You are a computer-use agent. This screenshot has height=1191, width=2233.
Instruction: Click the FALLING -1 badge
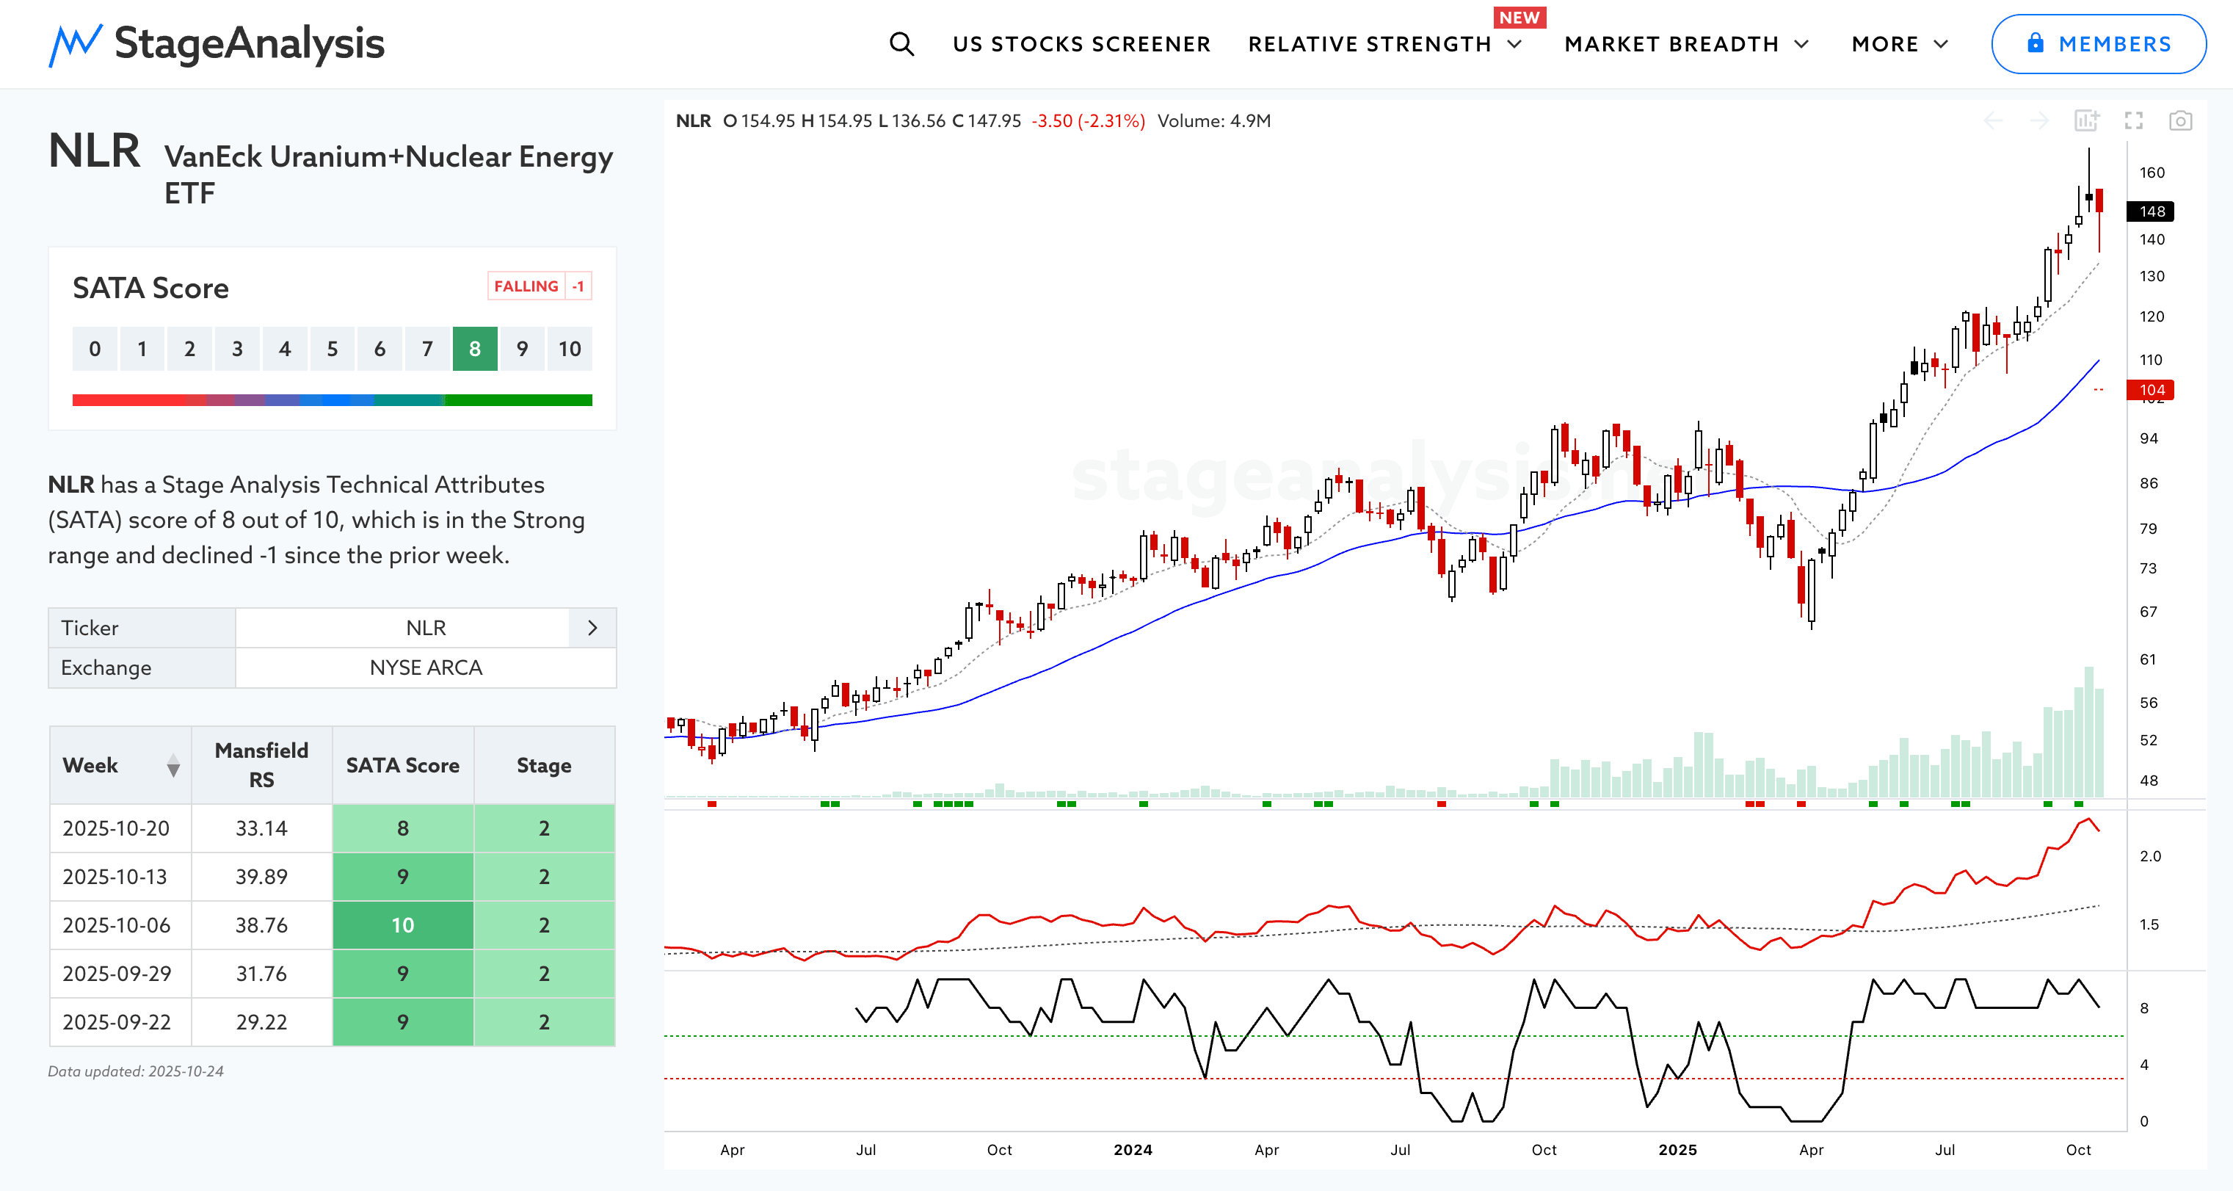click(540, 286)
